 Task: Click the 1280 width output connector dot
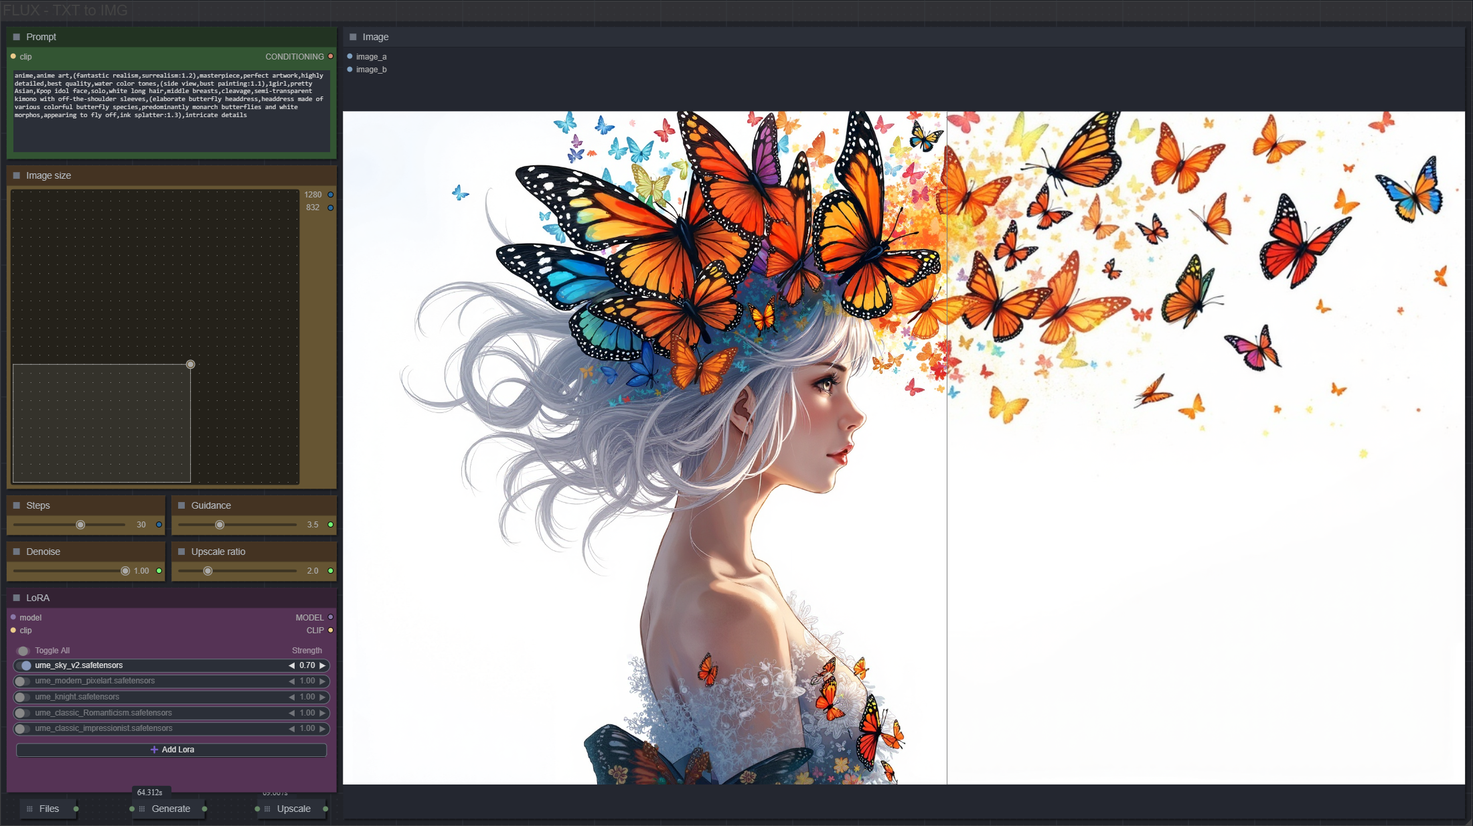[x=331, y=195]
